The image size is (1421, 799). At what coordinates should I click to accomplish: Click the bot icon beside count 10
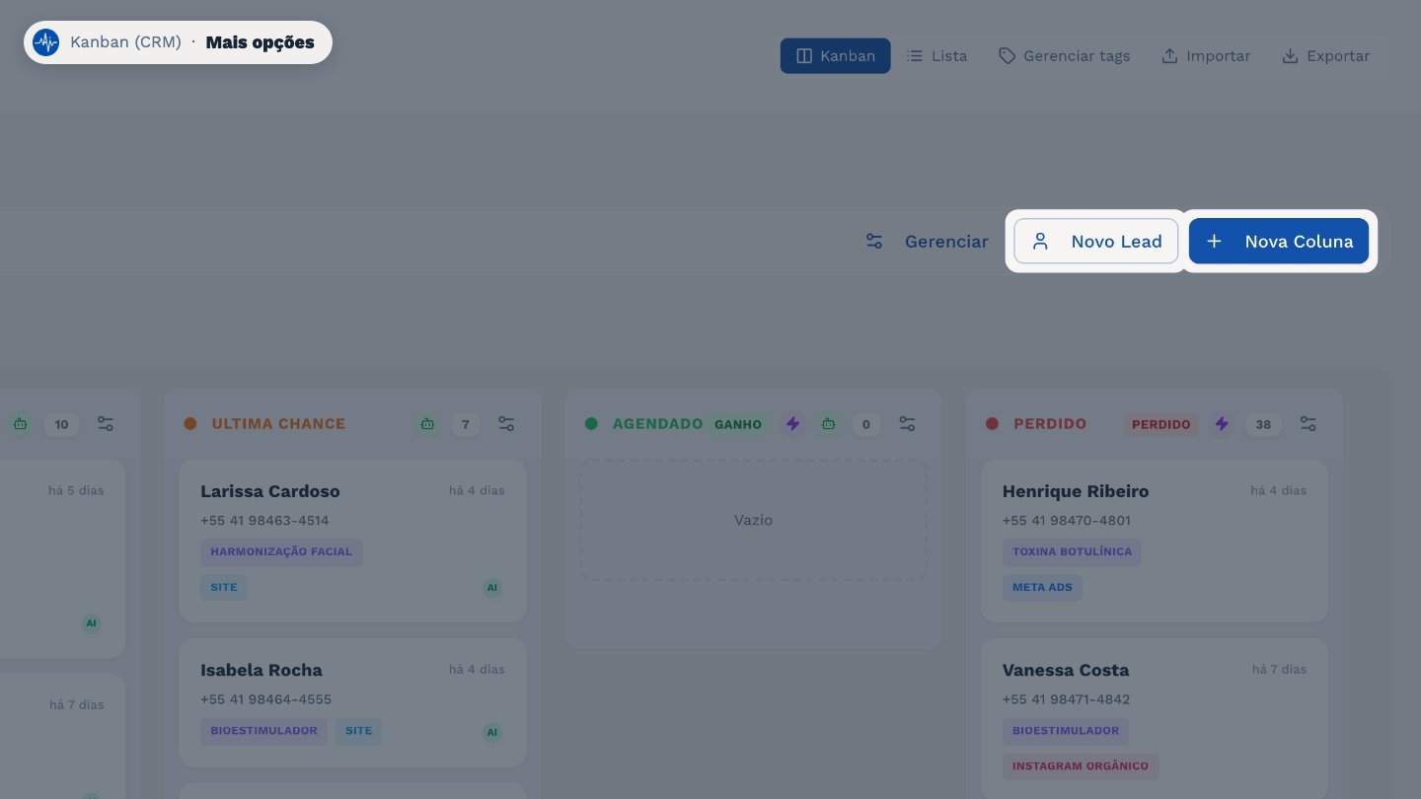[21, 424]
